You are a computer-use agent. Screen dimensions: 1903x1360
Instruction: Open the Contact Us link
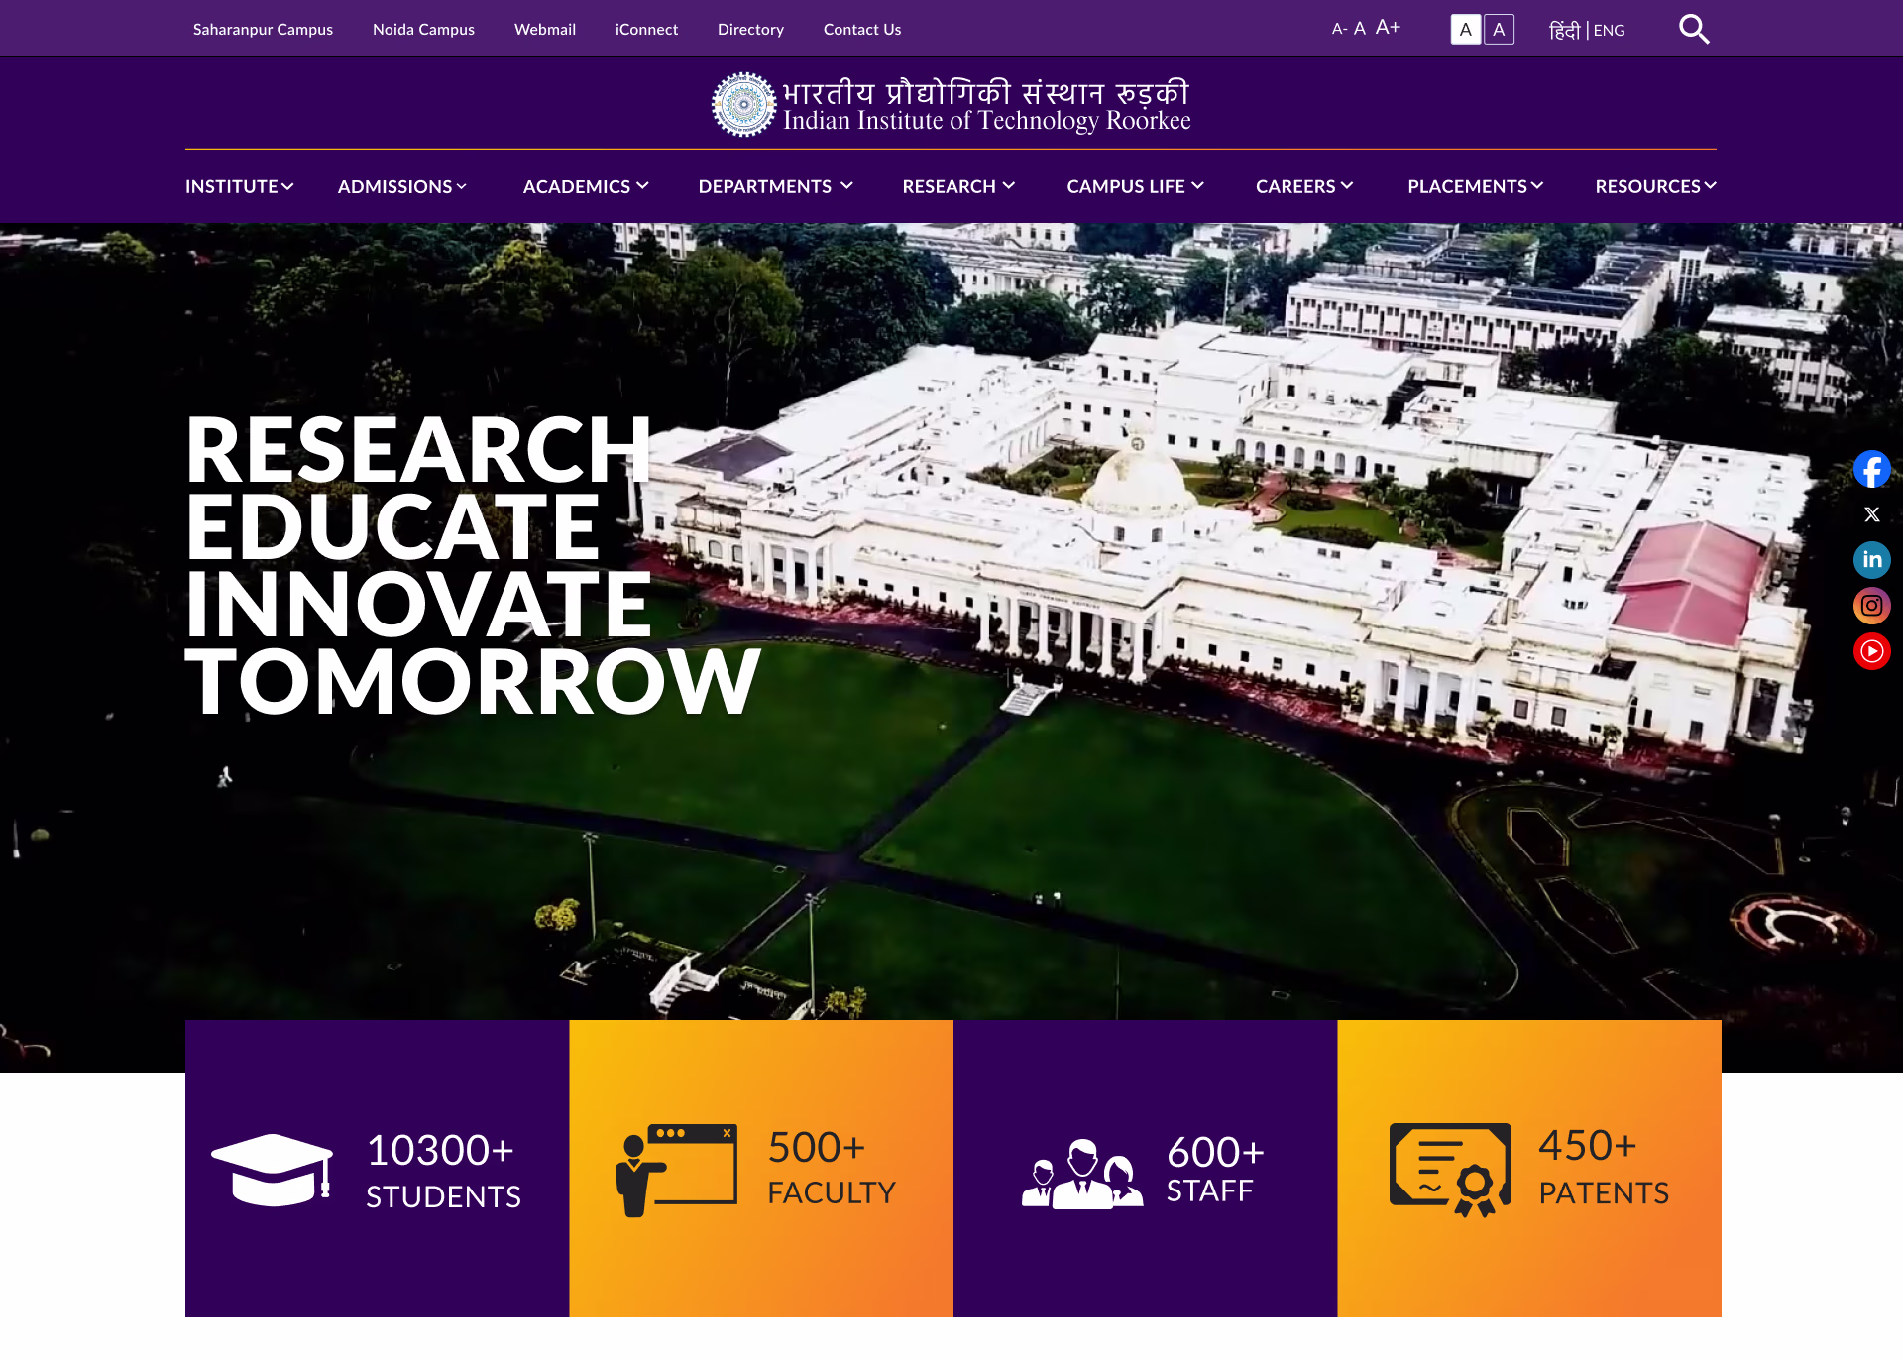click(x=862, y=29)
